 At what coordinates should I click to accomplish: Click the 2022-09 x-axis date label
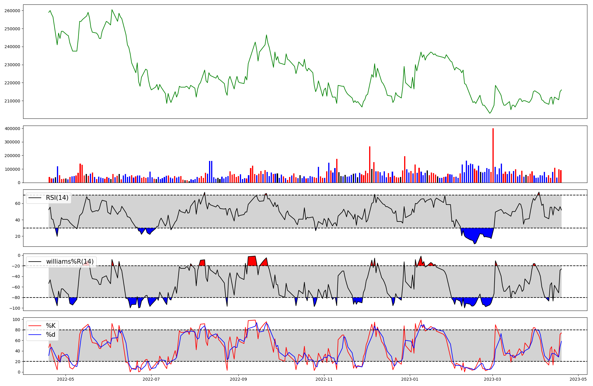(238, 379)
